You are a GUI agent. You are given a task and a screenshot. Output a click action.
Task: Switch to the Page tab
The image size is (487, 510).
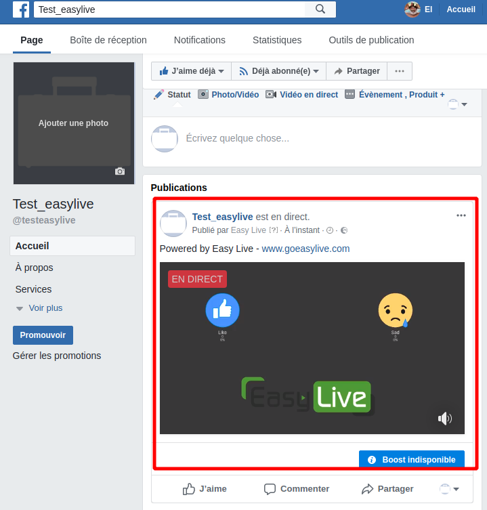point(32,40)
